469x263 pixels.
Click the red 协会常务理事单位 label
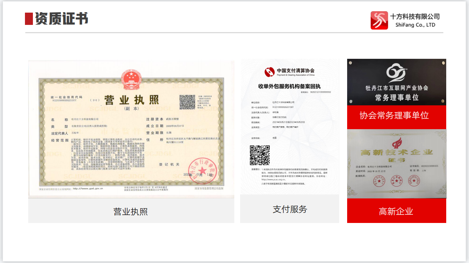pyautogui.click(x=396, y=116)
